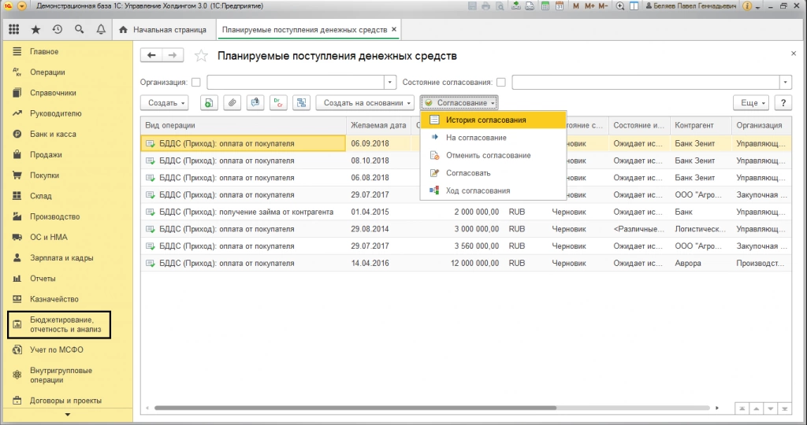This screenshot has height=425, width=807.
Task: Open the sections menu grid icon
Action: coord(14,30)
